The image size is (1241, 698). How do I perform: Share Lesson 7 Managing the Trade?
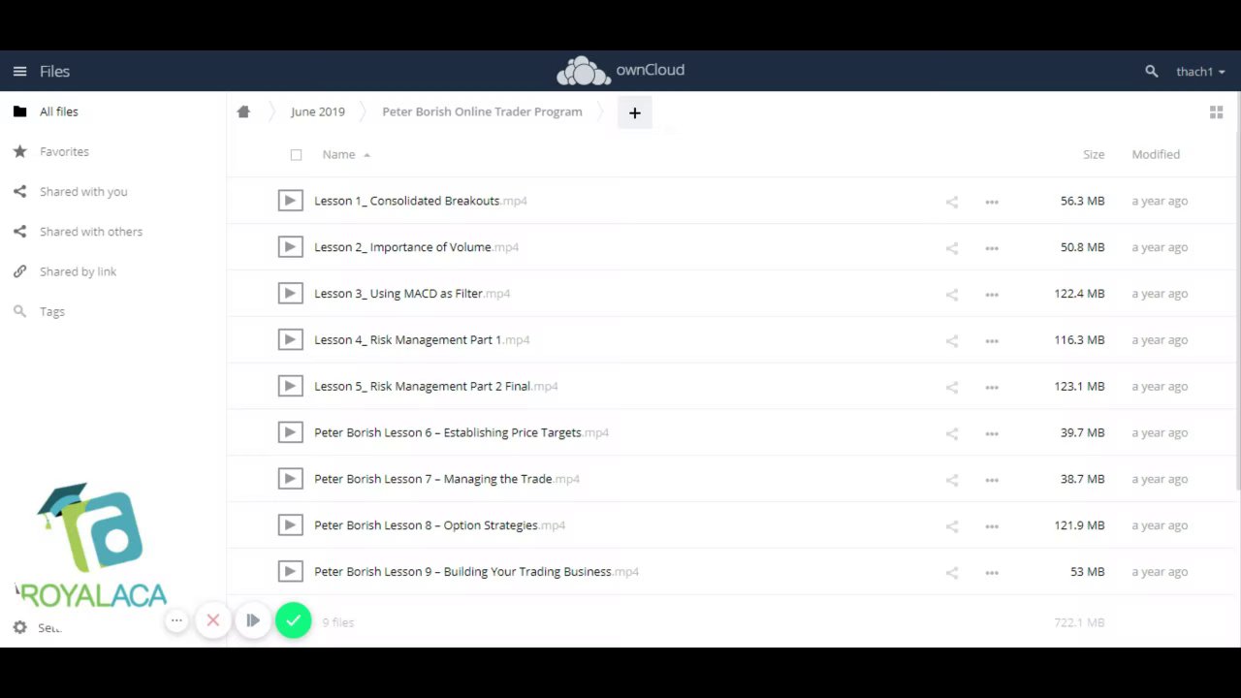coord(952,480)
